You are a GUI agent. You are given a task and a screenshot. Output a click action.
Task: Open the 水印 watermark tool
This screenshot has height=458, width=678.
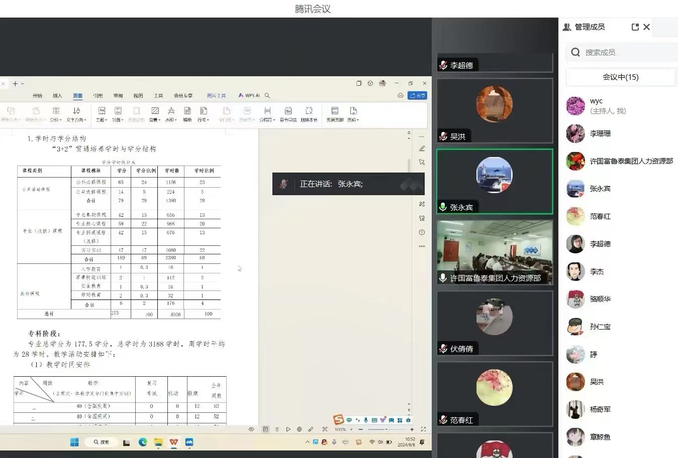coord(171,113)
